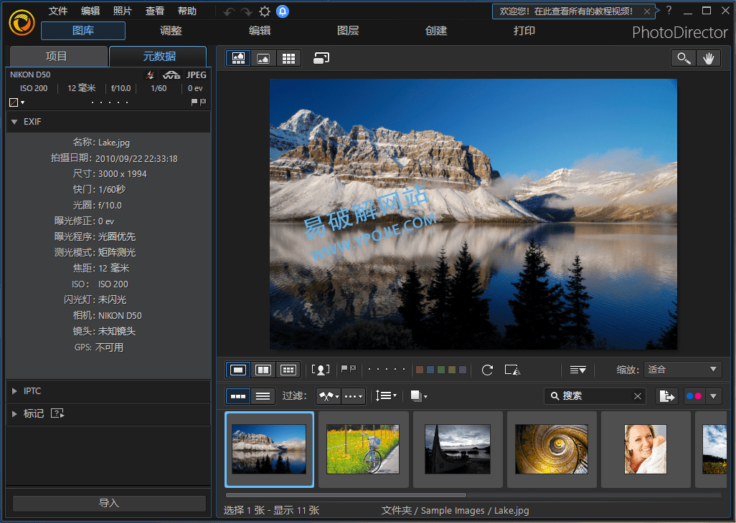Click the 导入 import button
This screenshot has width=736, height=523.
(109, 503)
